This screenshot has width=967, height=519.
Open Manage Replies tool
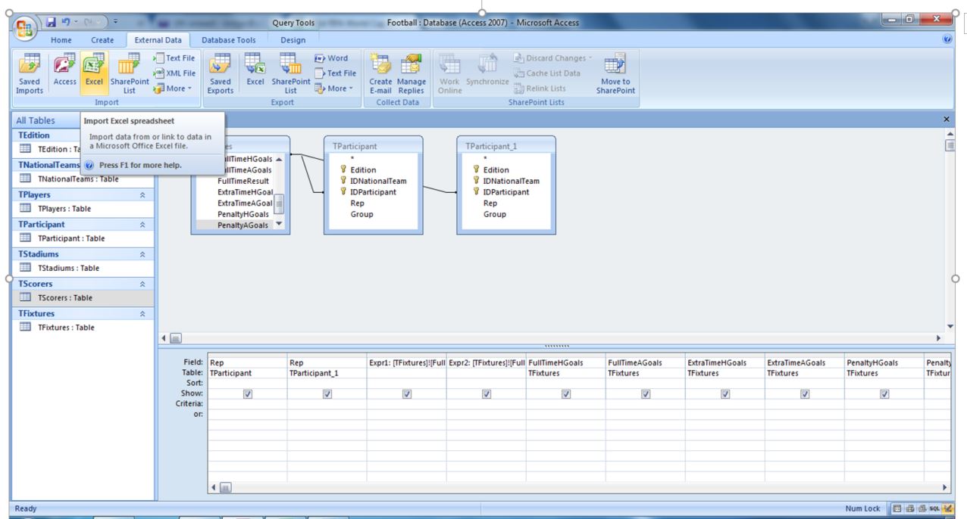click(411, 73)
